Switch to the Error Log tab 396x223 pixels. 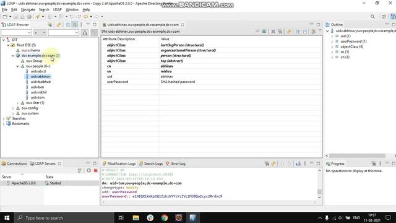(176, 164)
